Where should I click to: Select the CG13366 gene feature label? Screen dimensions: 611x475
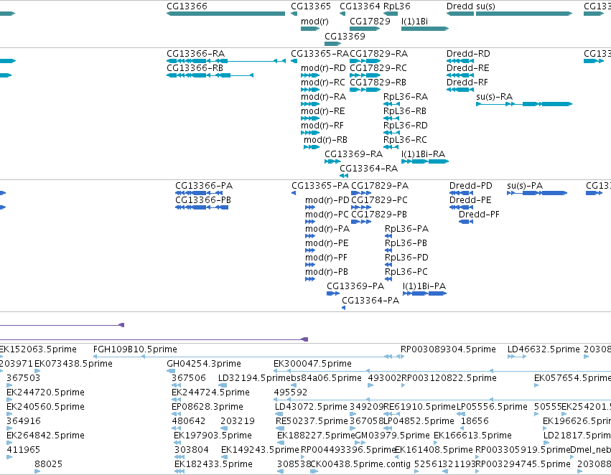(x=187, y=6)
